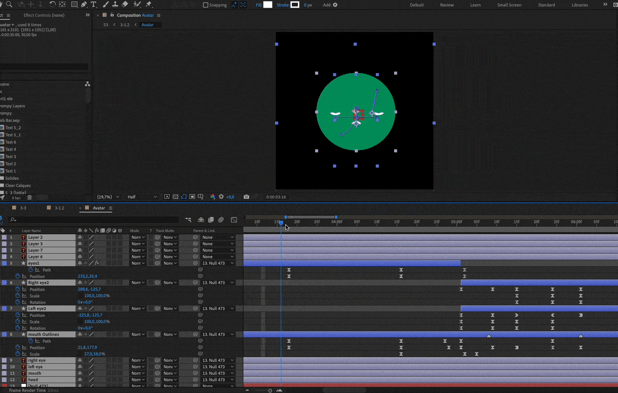Open the viewer zoom level dropdown (19,7%)

(108, 197)
